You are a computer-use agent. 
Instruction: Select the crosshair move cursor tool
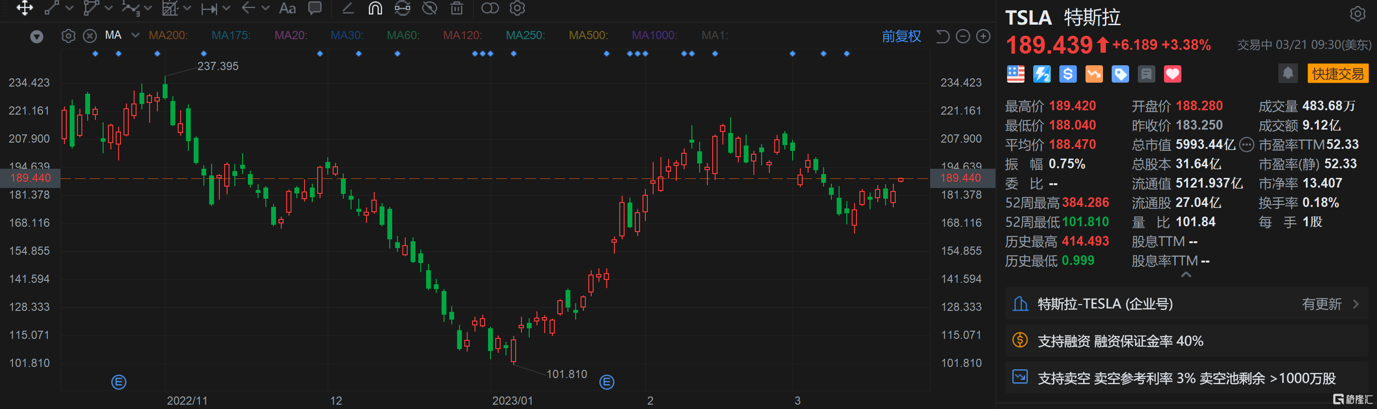(25, 8)
